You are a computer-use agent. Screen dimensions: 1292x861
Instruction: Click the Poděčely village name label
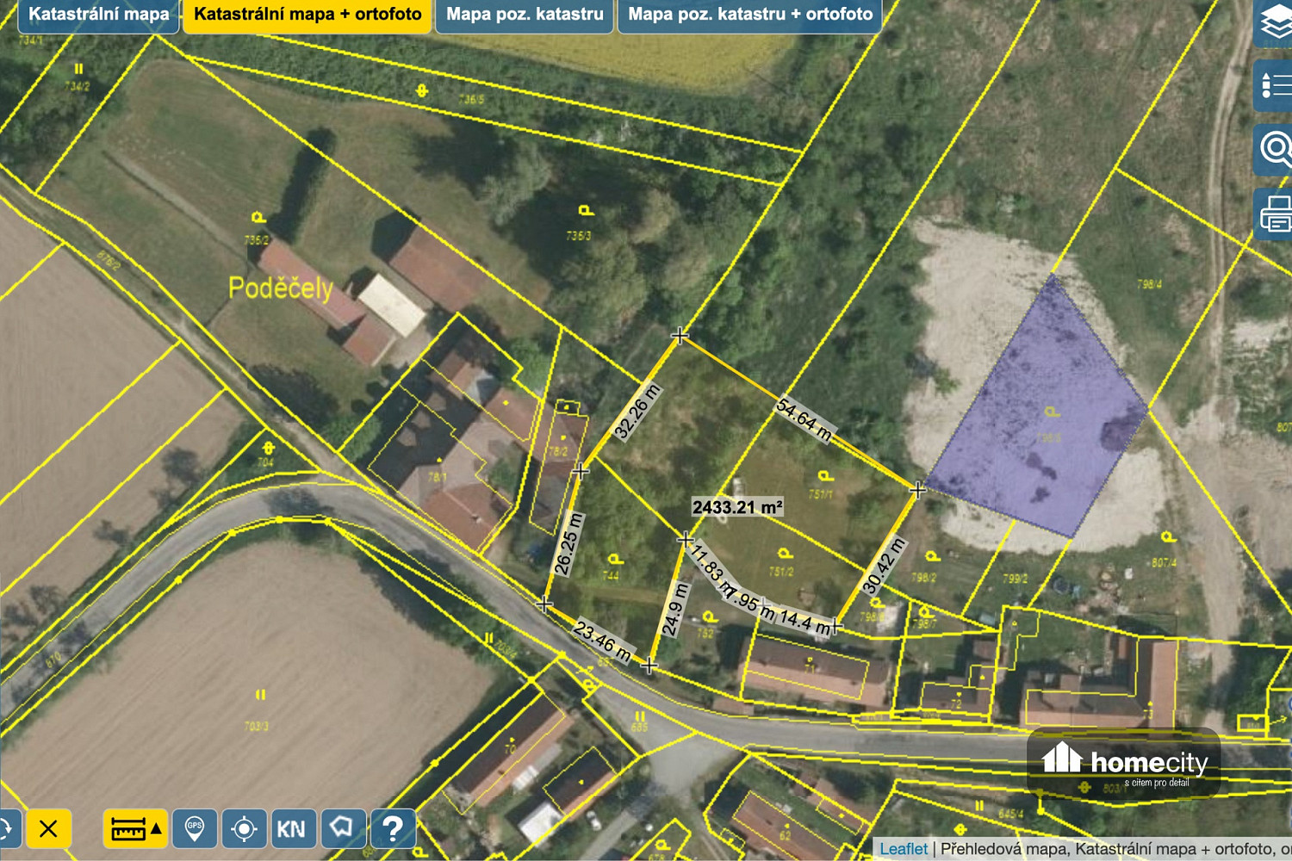(280, 288)
